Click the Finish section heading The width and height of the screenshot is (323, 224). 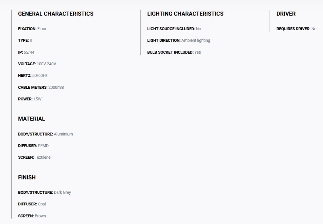(27, 177)
